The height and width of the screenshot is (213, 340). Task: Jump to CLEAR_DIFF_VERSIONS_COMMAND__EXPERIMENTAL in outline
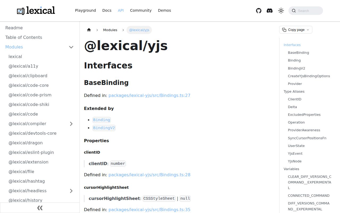click(x=310, y=182)
